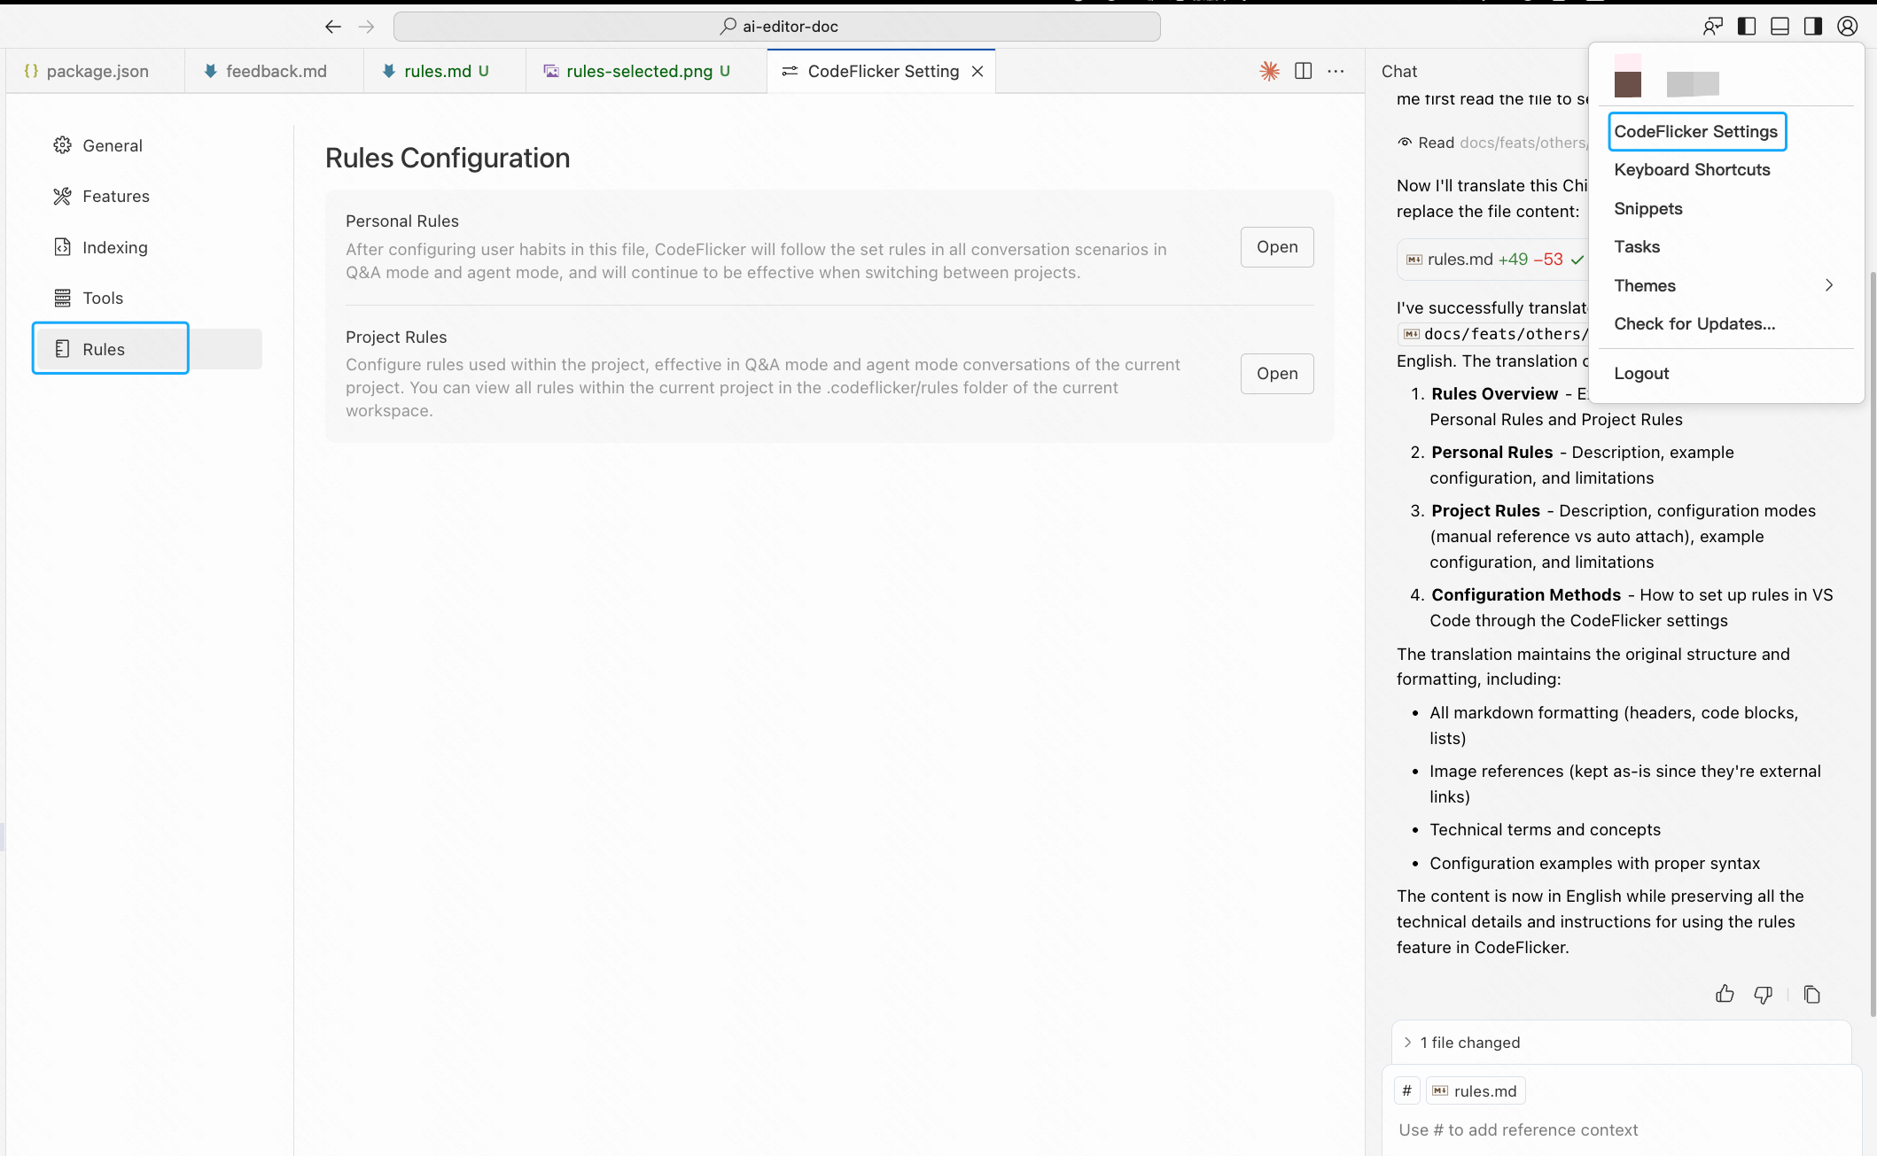Go forward with the right arrow
This screenshot has height=1156, width=1877.
[x=367, y=27]
